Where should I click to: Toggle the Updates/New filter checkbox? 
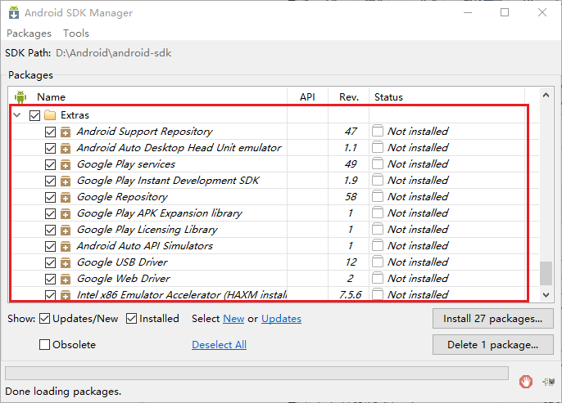pos(44,319)
